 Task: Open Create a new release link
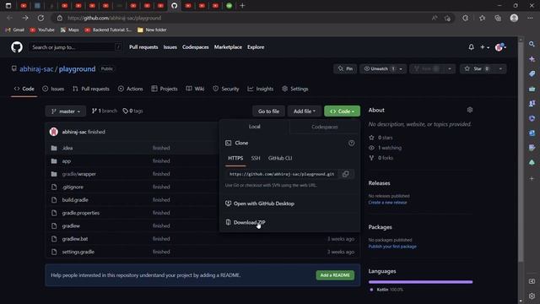point(387,203)
